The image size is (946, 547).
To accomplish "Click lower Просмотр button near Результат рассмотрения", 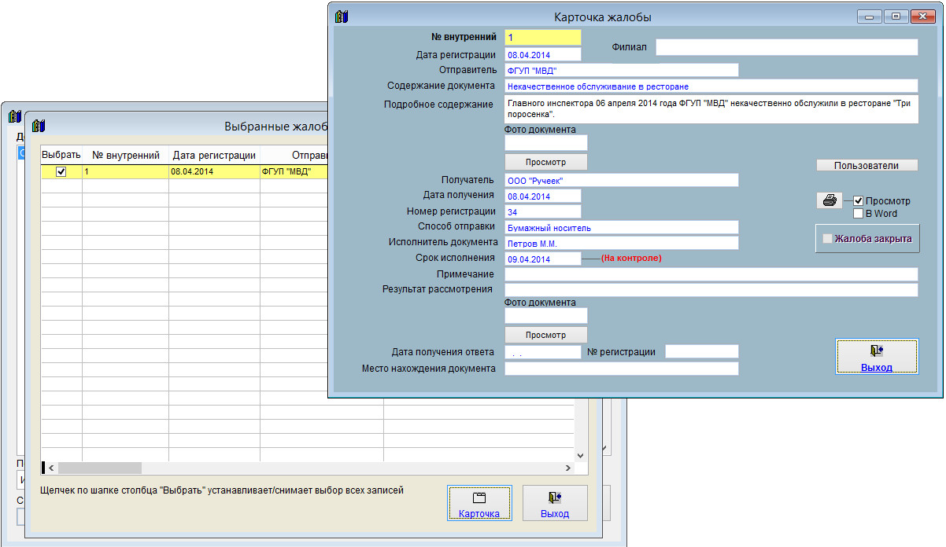I will (x=545, y=335).
